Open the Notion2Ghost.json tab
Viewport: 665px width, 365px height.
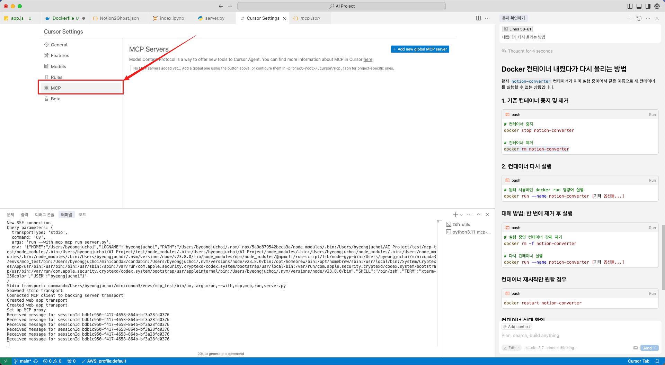[x=119, y=18]
